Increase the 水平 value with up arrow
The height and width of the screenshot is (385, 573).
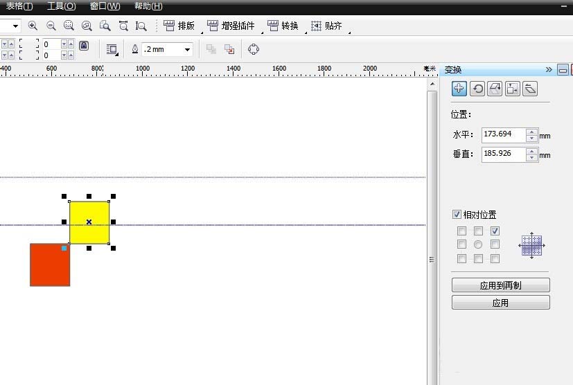(x=531, y=132)
